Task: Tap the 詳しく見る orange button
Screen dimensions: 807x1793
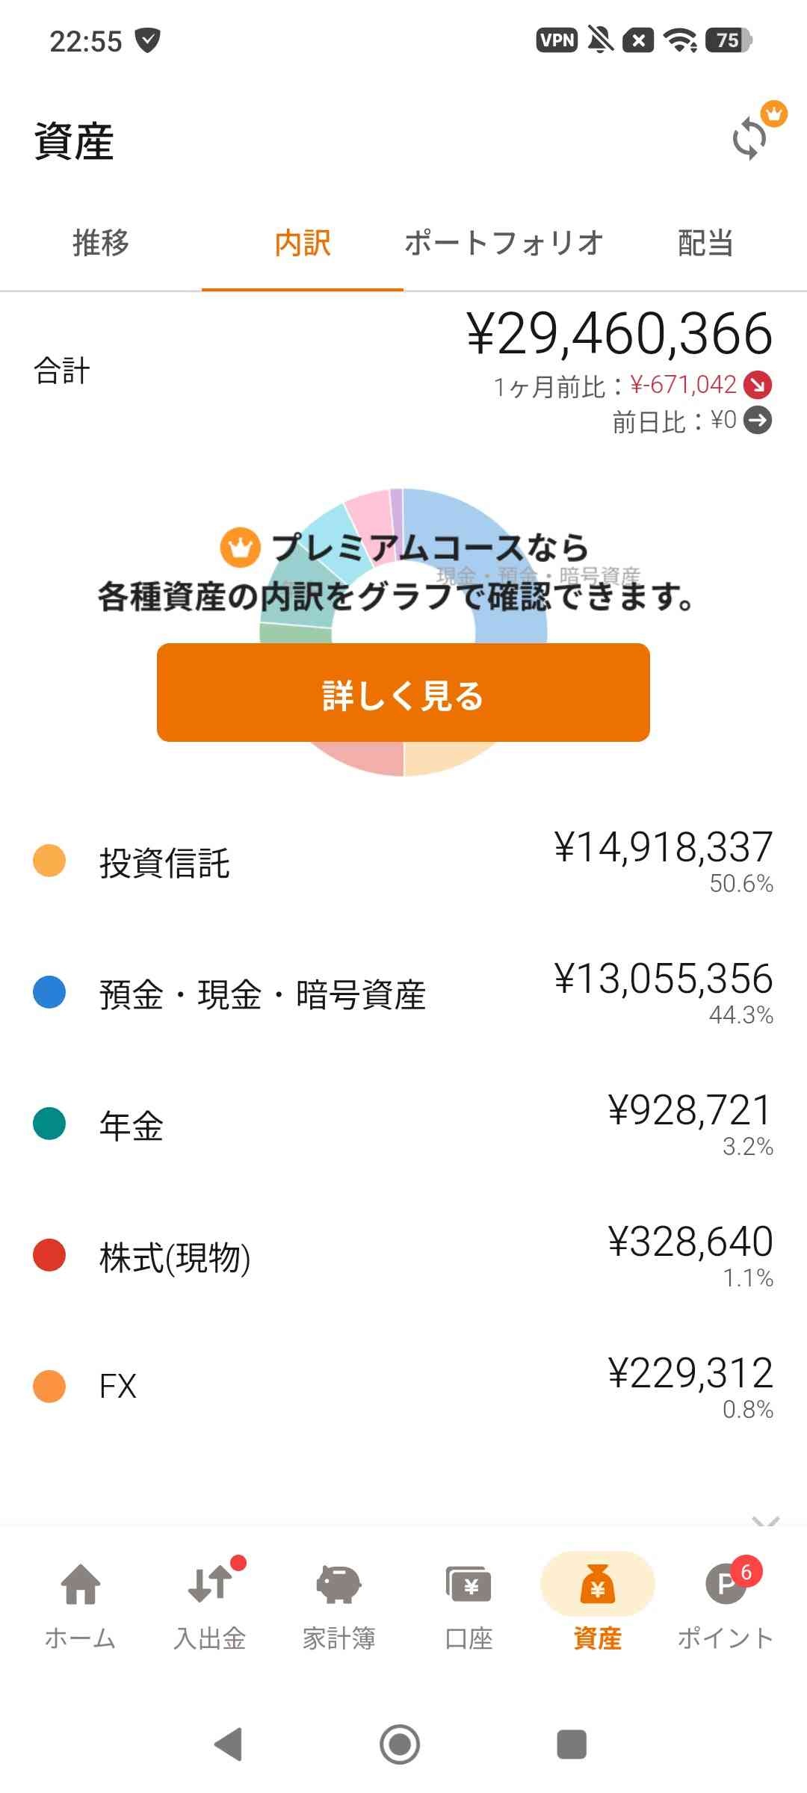Action: [x=403, y=693]
